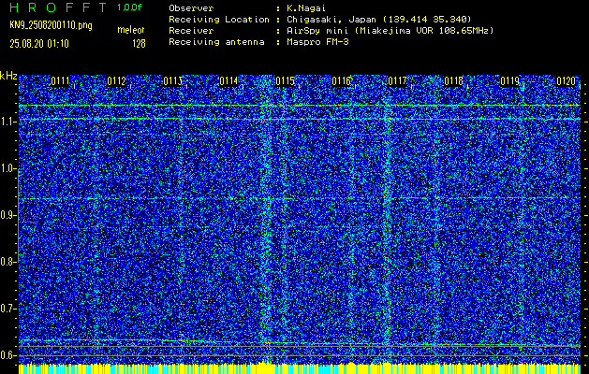Select the file name KN9_2508200110.png

pyautogui.click(x=51, y=25)
